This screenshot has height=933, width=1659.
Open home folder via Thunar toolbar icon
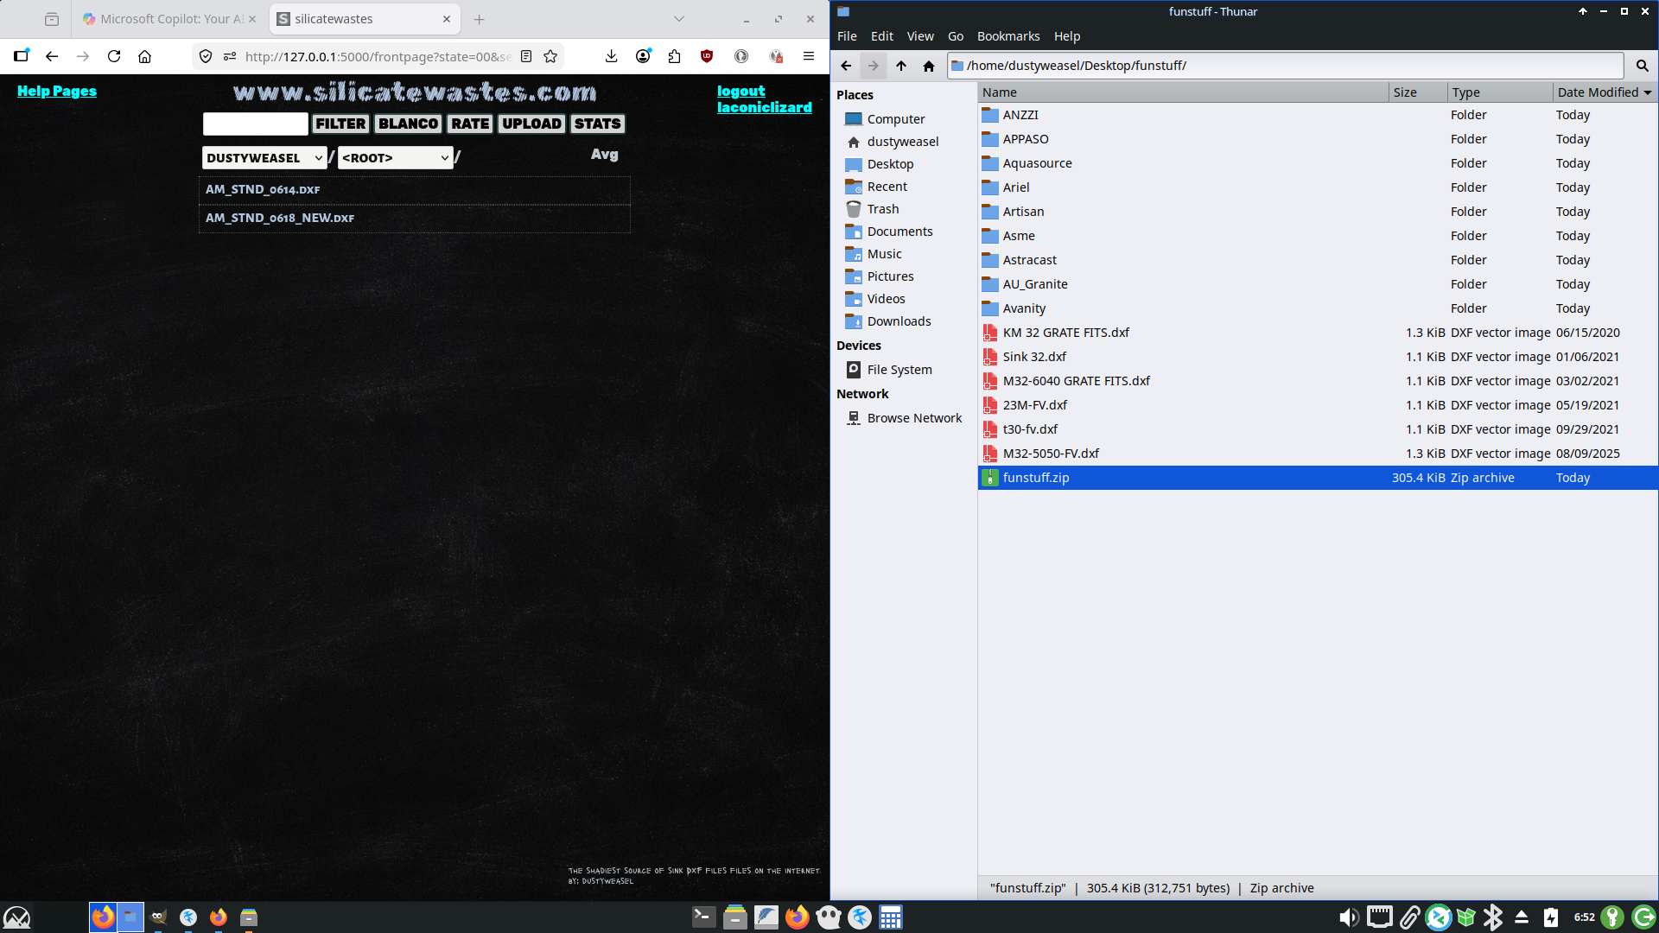tap(929, 66)
